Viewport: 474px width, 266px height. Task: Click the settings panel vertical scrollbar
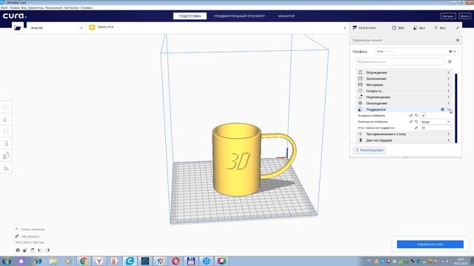(x=456, y=108)
